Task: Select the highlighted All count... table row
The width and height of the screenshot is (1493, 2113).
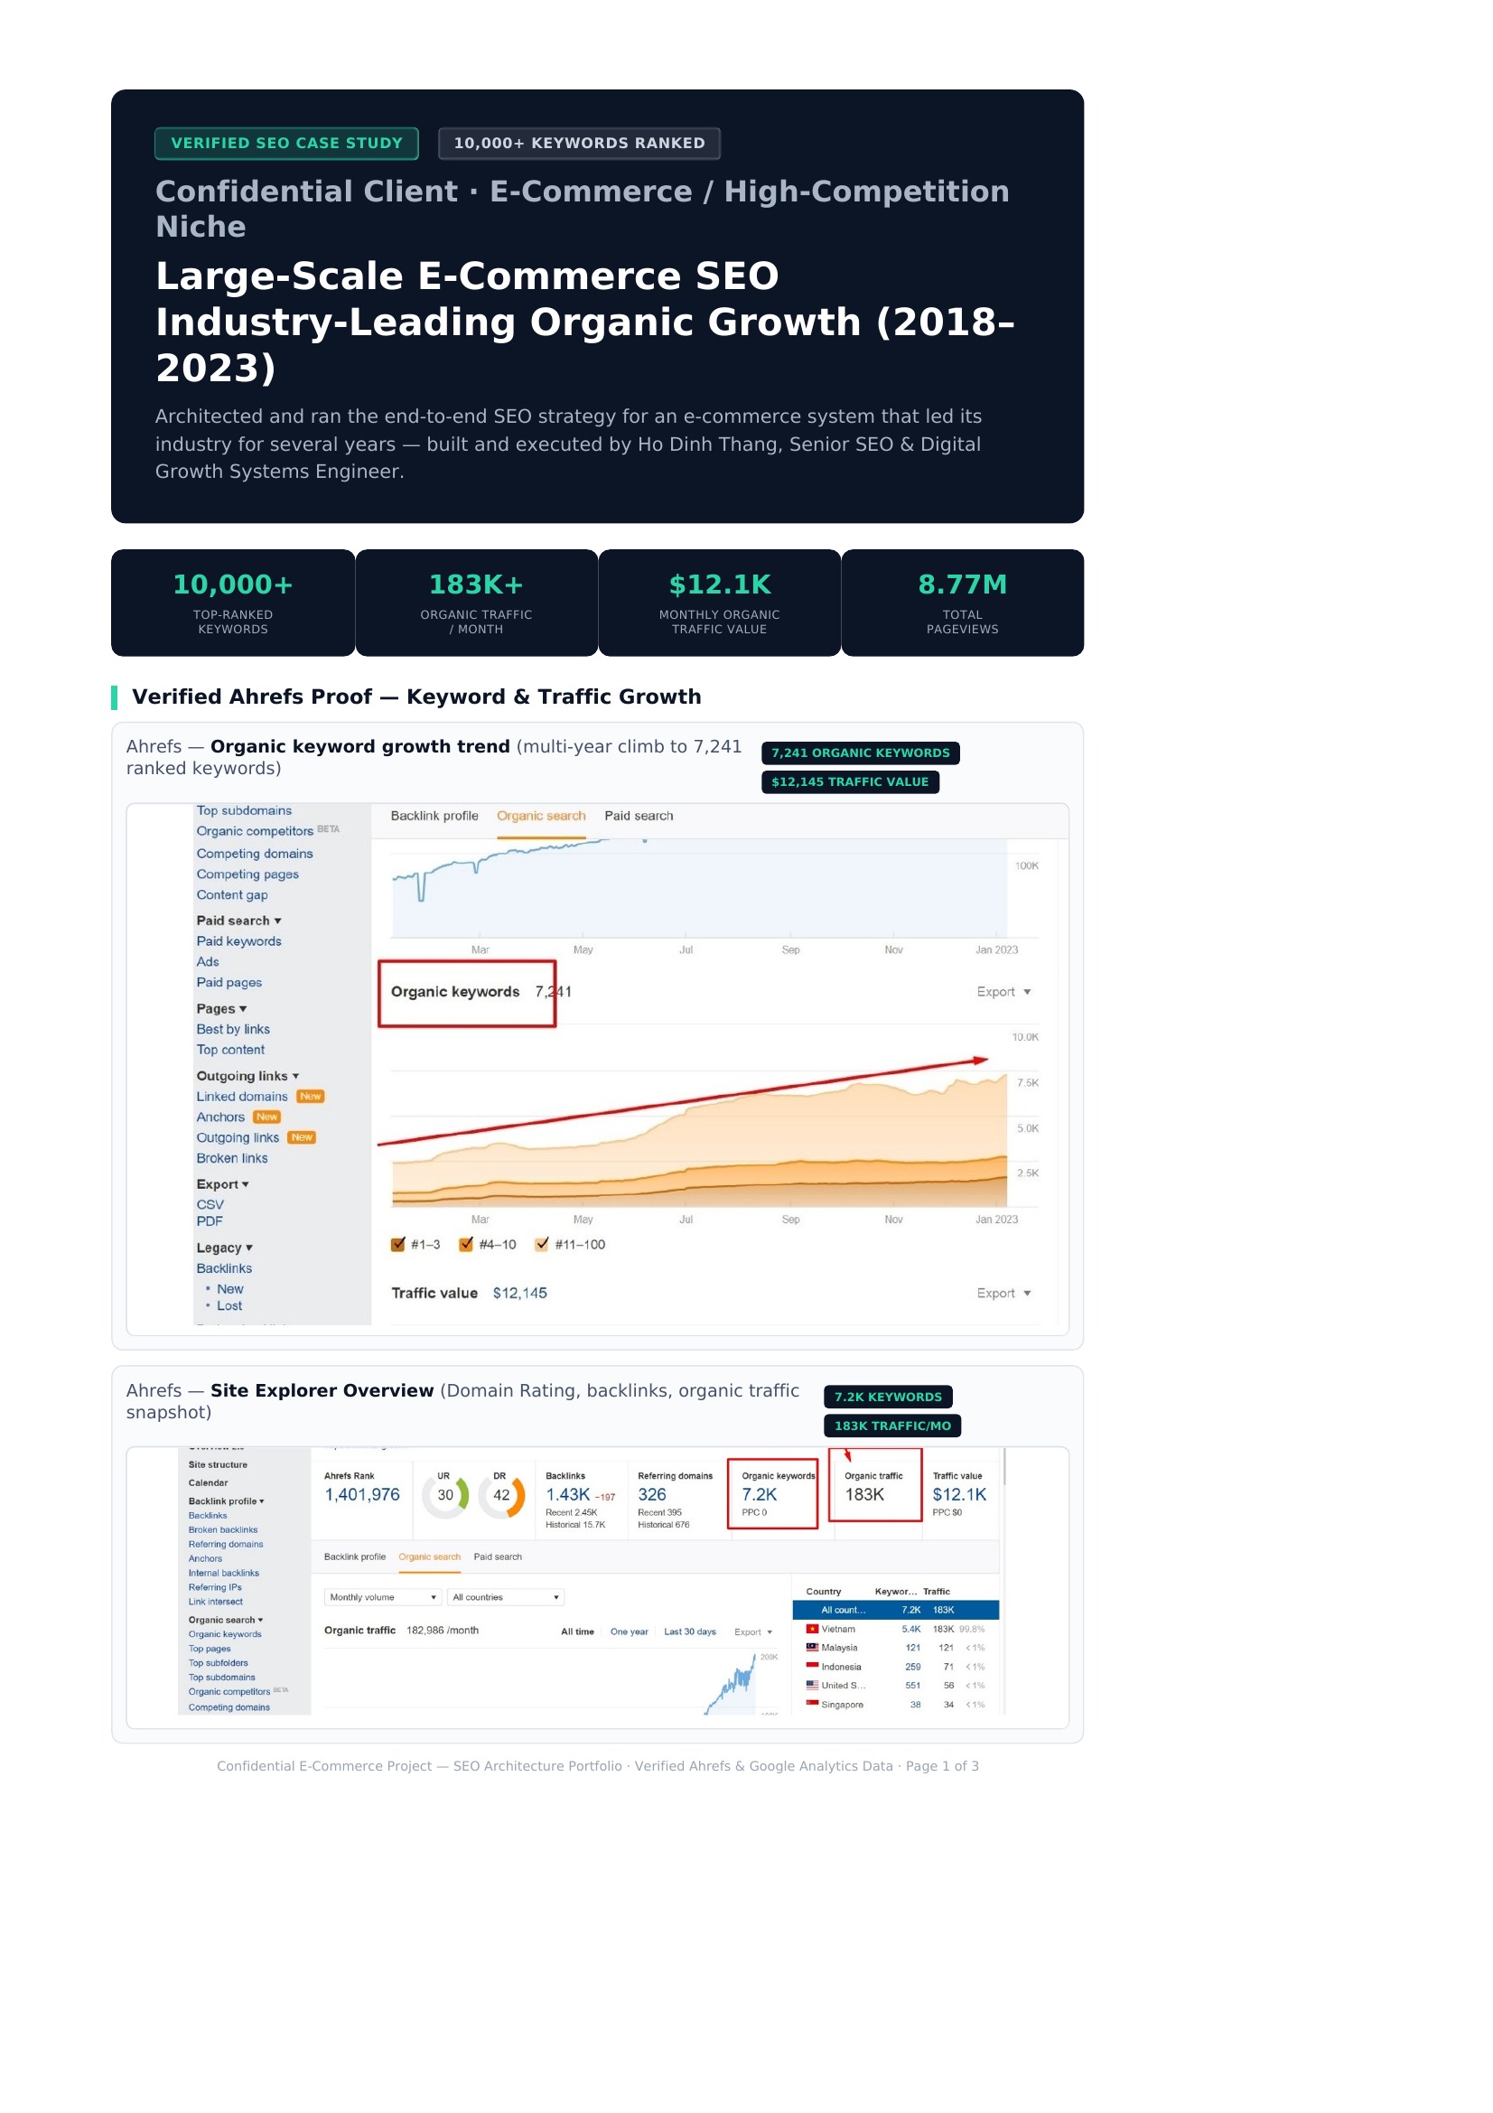Action: [896, 1610]
